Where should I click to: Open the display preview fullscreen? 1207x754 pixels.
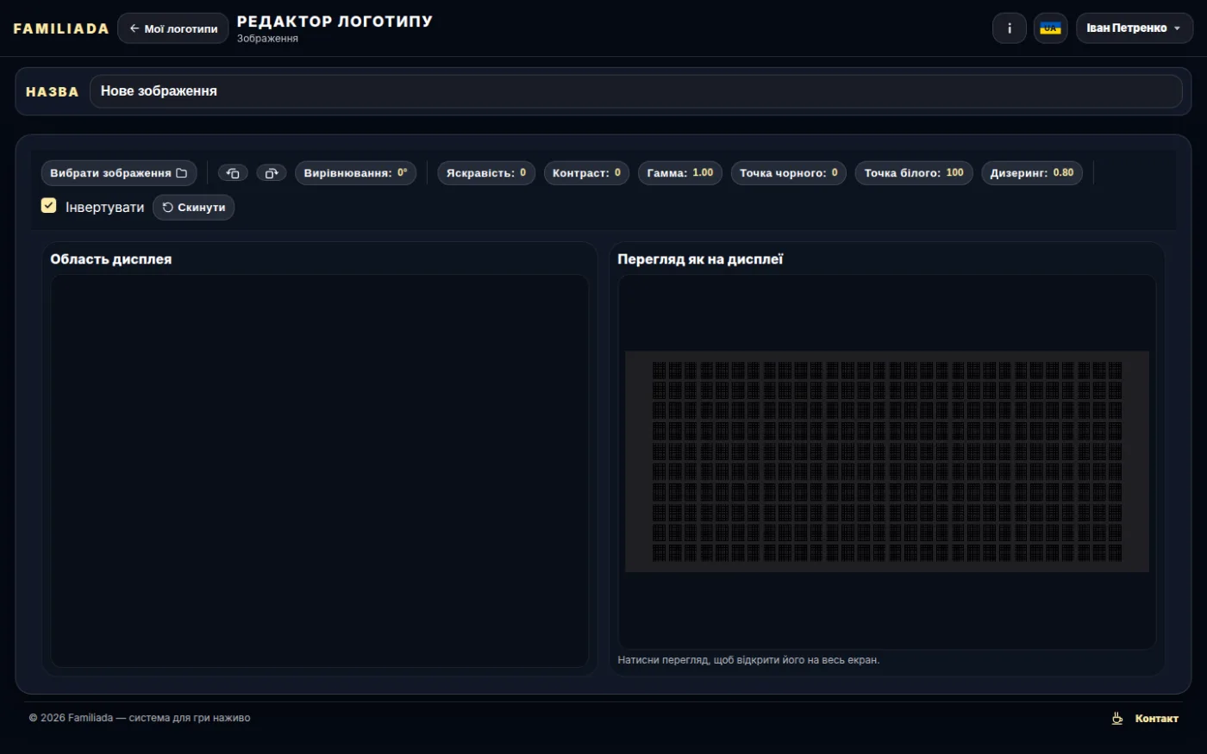pos(887,462)
